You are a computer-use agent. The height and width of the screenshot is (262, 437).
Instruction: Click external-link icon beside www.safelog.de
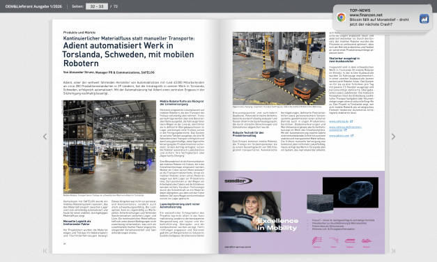pos(351,121)
